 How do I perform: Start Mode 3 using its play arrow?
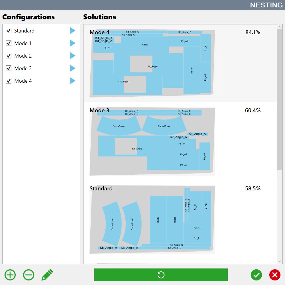(72, 68)
